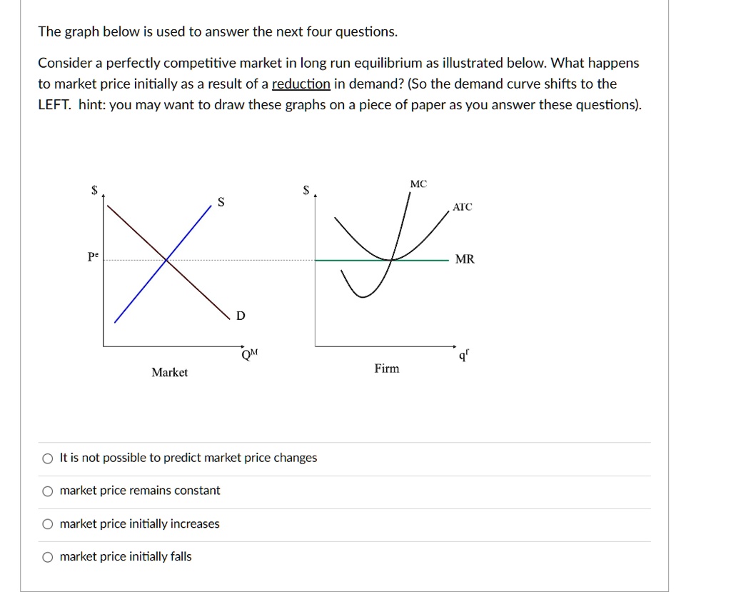Select "It is not possible to predict market price changes"
The image size is (731, 592).
click(48, 458)
